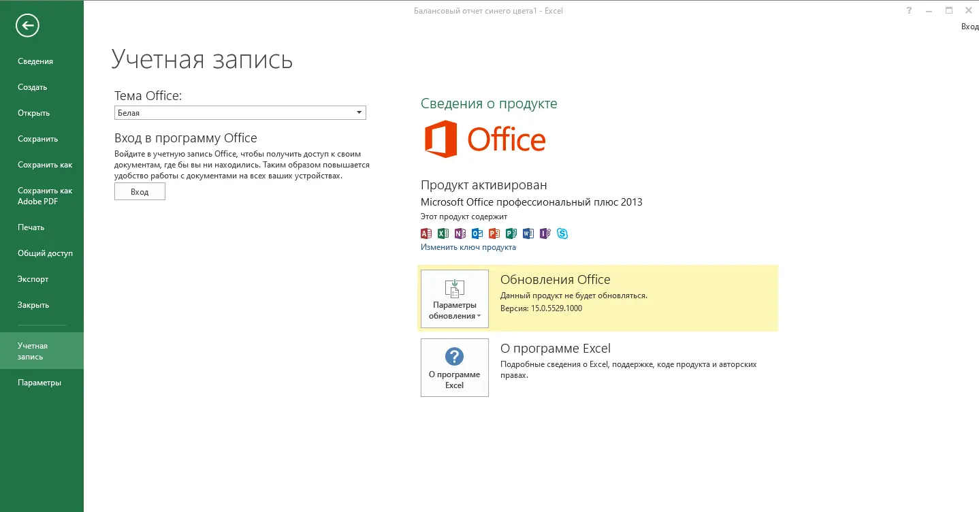
Task: Click the Lync (Skype) icon at row end
Action: tap(563, 234)
